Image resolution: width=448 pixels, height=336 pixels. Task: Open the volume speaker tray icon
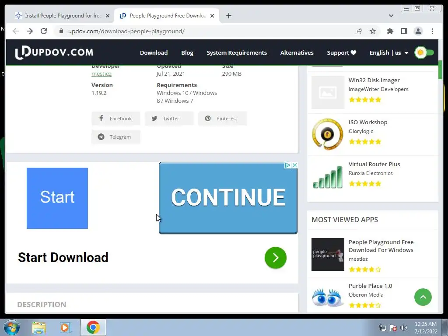coord(404,328)
